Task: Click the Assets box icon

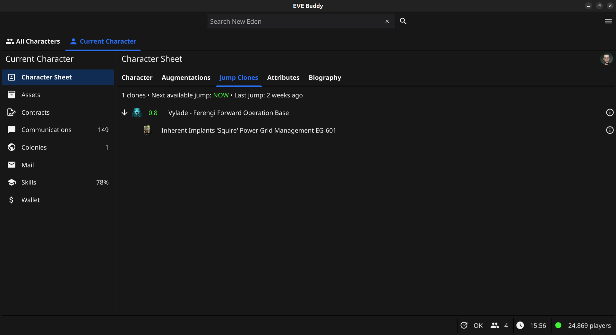Action: pyautogui.click(x=12, y=94)
